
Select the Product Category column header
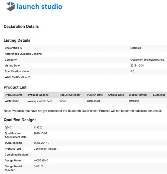[x=69, y=95]
